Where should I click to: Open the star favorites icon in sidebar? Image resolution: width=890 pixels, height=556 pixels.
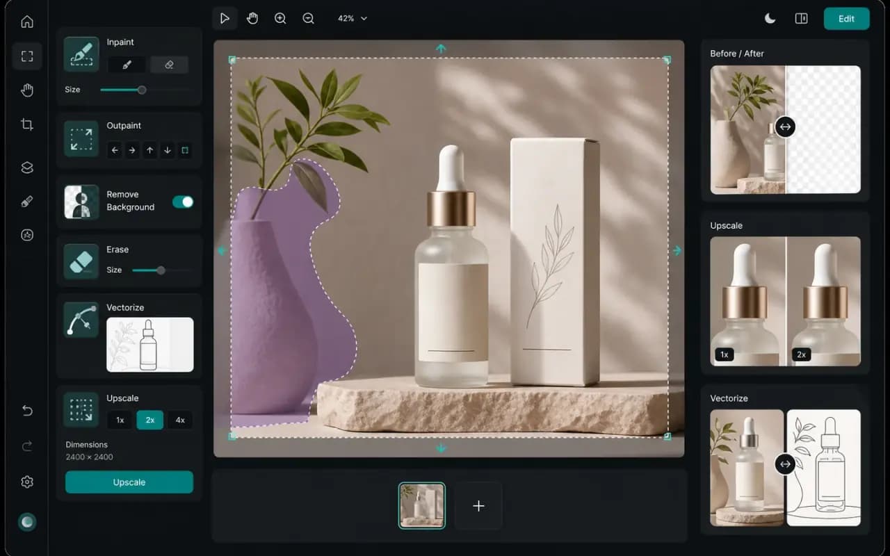[x=27, y=235]
